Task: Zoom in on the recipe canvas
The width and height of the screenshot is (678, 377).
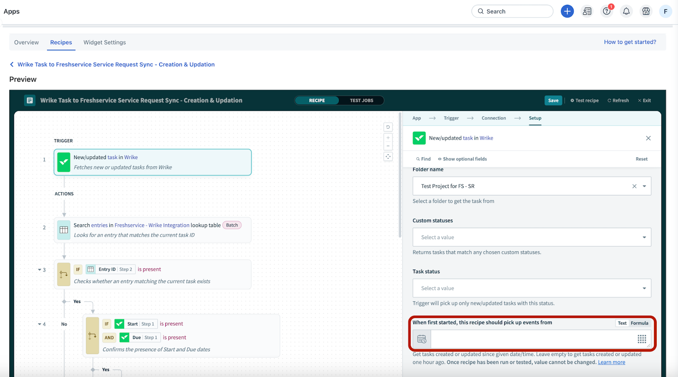Action: 388,138
